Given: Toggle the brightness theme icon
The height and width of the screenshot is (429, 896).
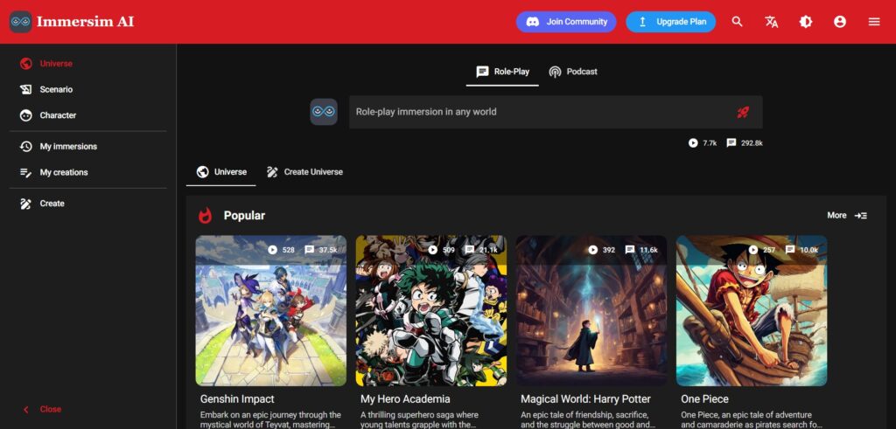Looking at the screenshot, I should (806, 22).
